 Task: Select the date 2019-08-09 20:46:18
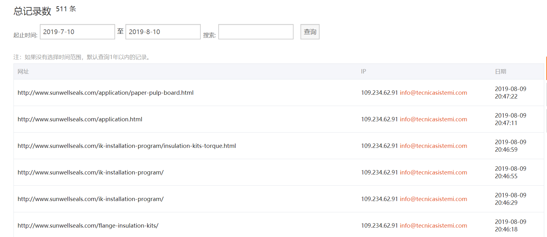coord(511,226)
